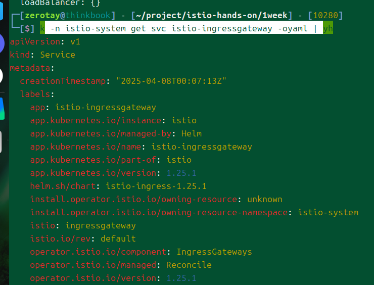Viewport: 374px width, 285px height.
Task: Click '-oyaml' flag in the command line
Action: 293,29
